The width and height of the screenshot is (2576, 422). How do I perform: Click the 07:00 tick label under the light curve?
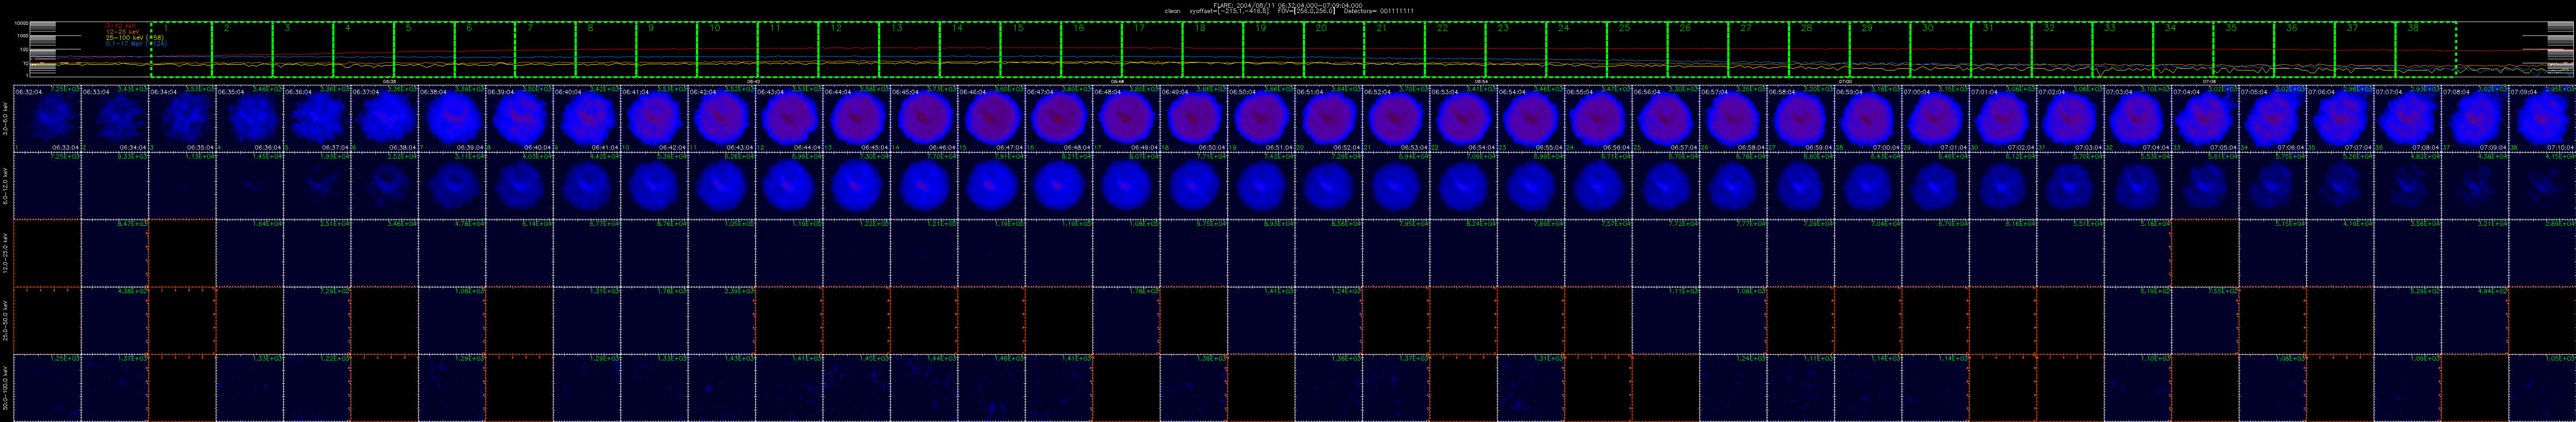(x=1846, y=82)
